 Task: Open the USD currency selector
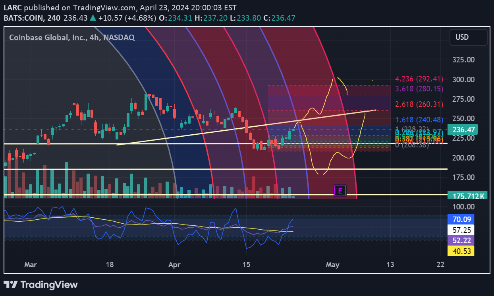click(468, 37)
